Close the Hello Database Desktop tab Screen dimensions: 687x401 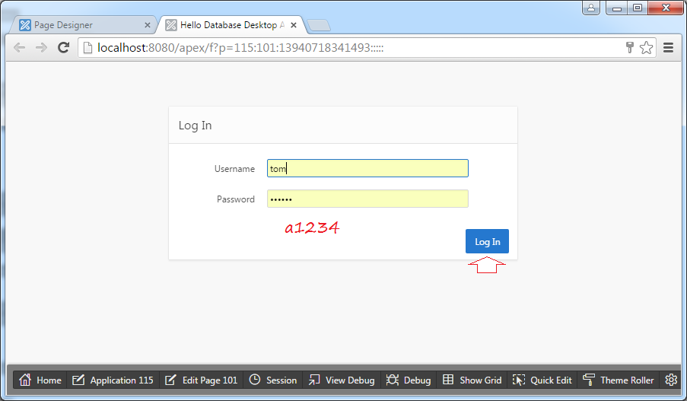[x=294, y=25]
